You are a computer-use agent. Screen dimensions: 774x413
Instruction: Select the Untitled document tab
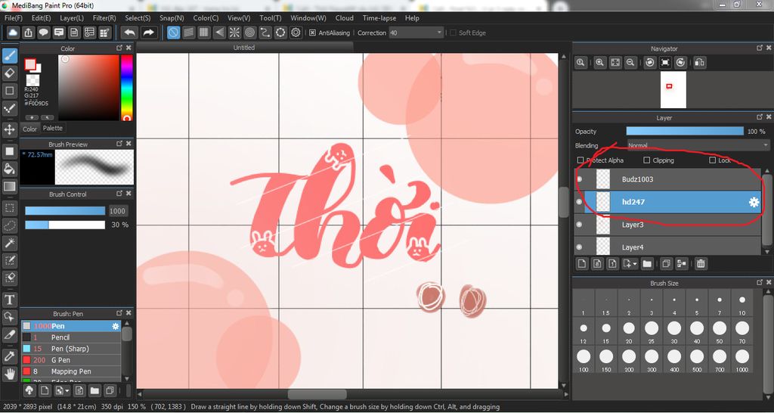(x=244, y=48)
